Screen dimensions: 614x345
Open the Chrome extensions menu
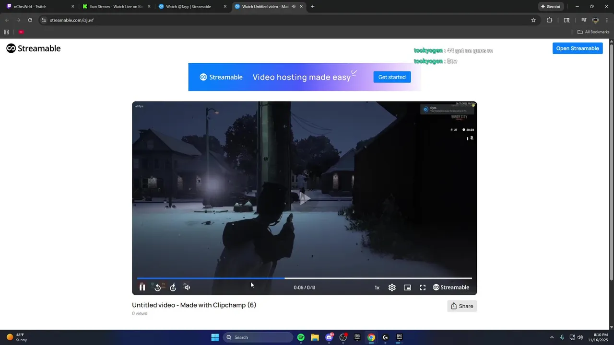[550, 20]
